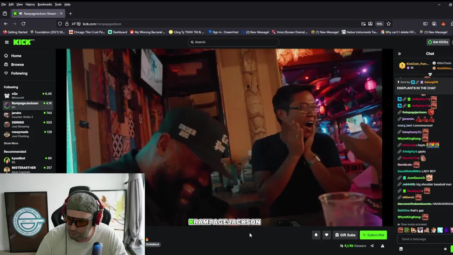Open Firefox account icon
Image resolution: width=453 pixels, height=255 pixels.
click(434, 24)
